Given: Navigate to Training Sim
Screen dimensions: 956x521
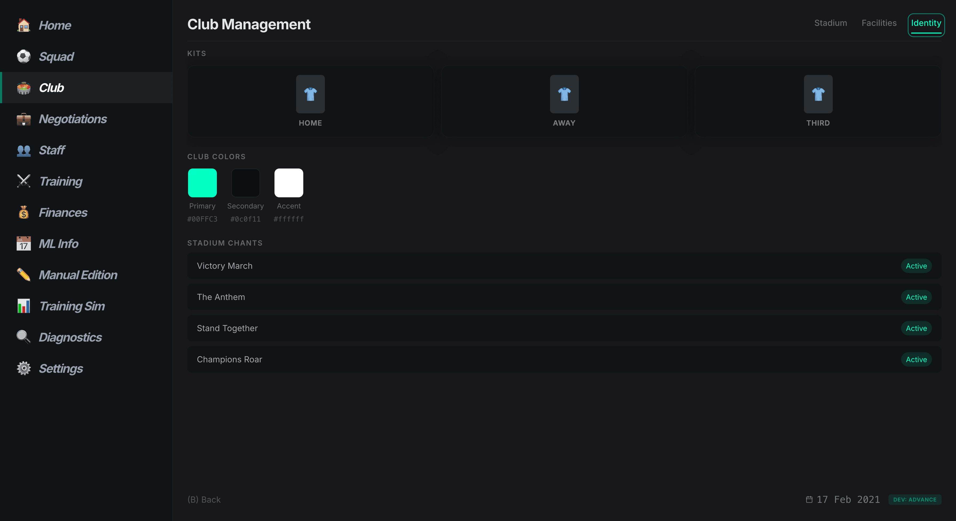Looking at the screenshot, I should [x=86, y=306].
